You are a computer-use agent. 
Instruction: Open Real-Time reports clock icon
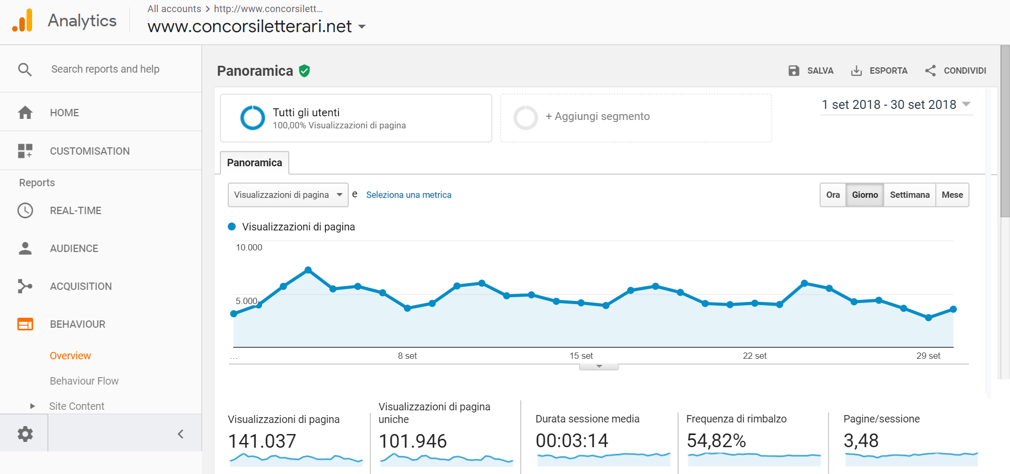(25, 210)
